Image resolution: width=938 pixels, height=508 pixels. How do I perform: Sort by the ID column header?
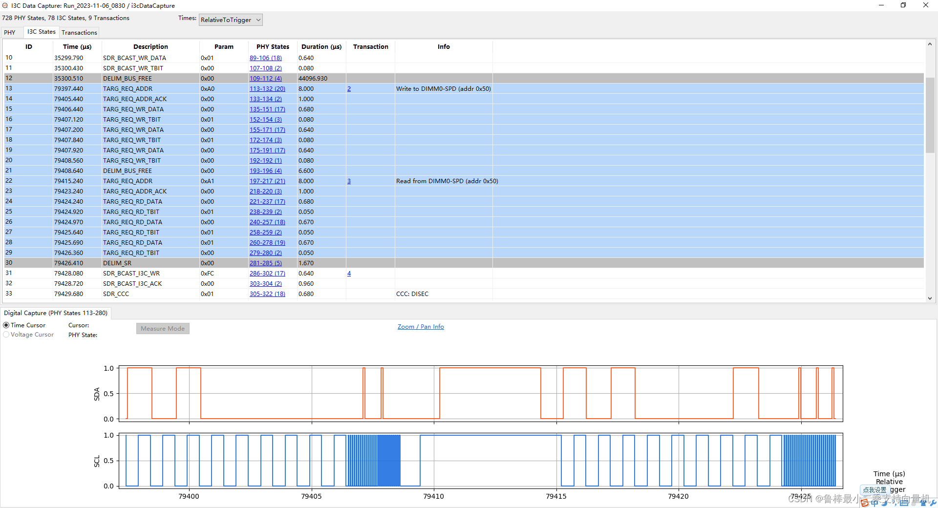tap(28, 47)
